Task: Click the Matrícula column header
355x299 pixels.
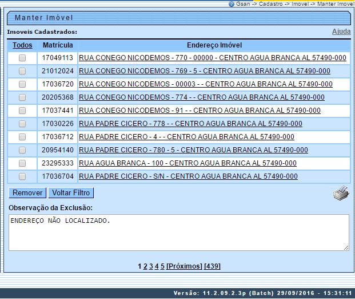Action: [x=58, y=45]
